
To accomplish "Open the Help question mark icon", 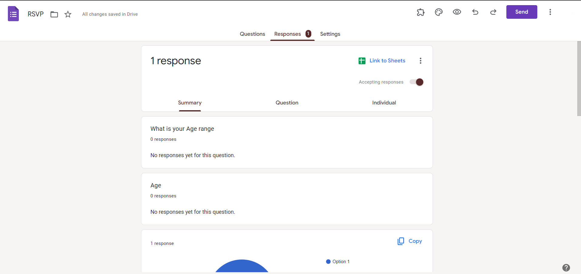I will click(566, 268).
